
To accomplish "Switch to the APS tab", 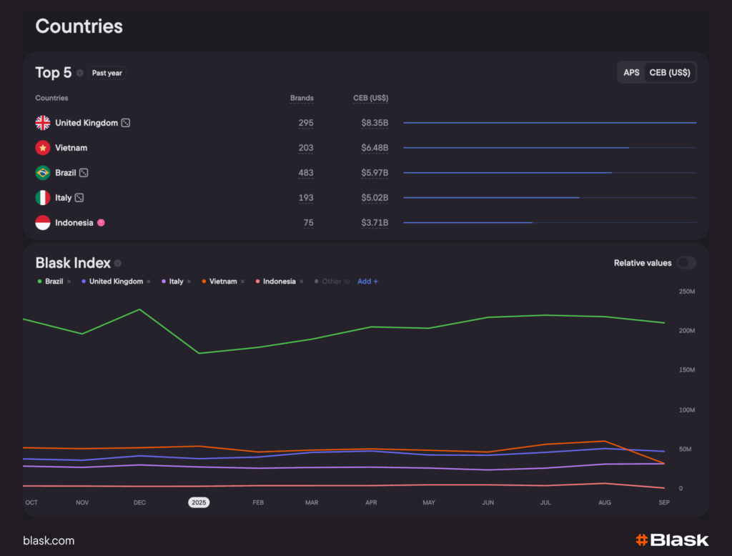I will pyautogui.click(x=631, y=73).
